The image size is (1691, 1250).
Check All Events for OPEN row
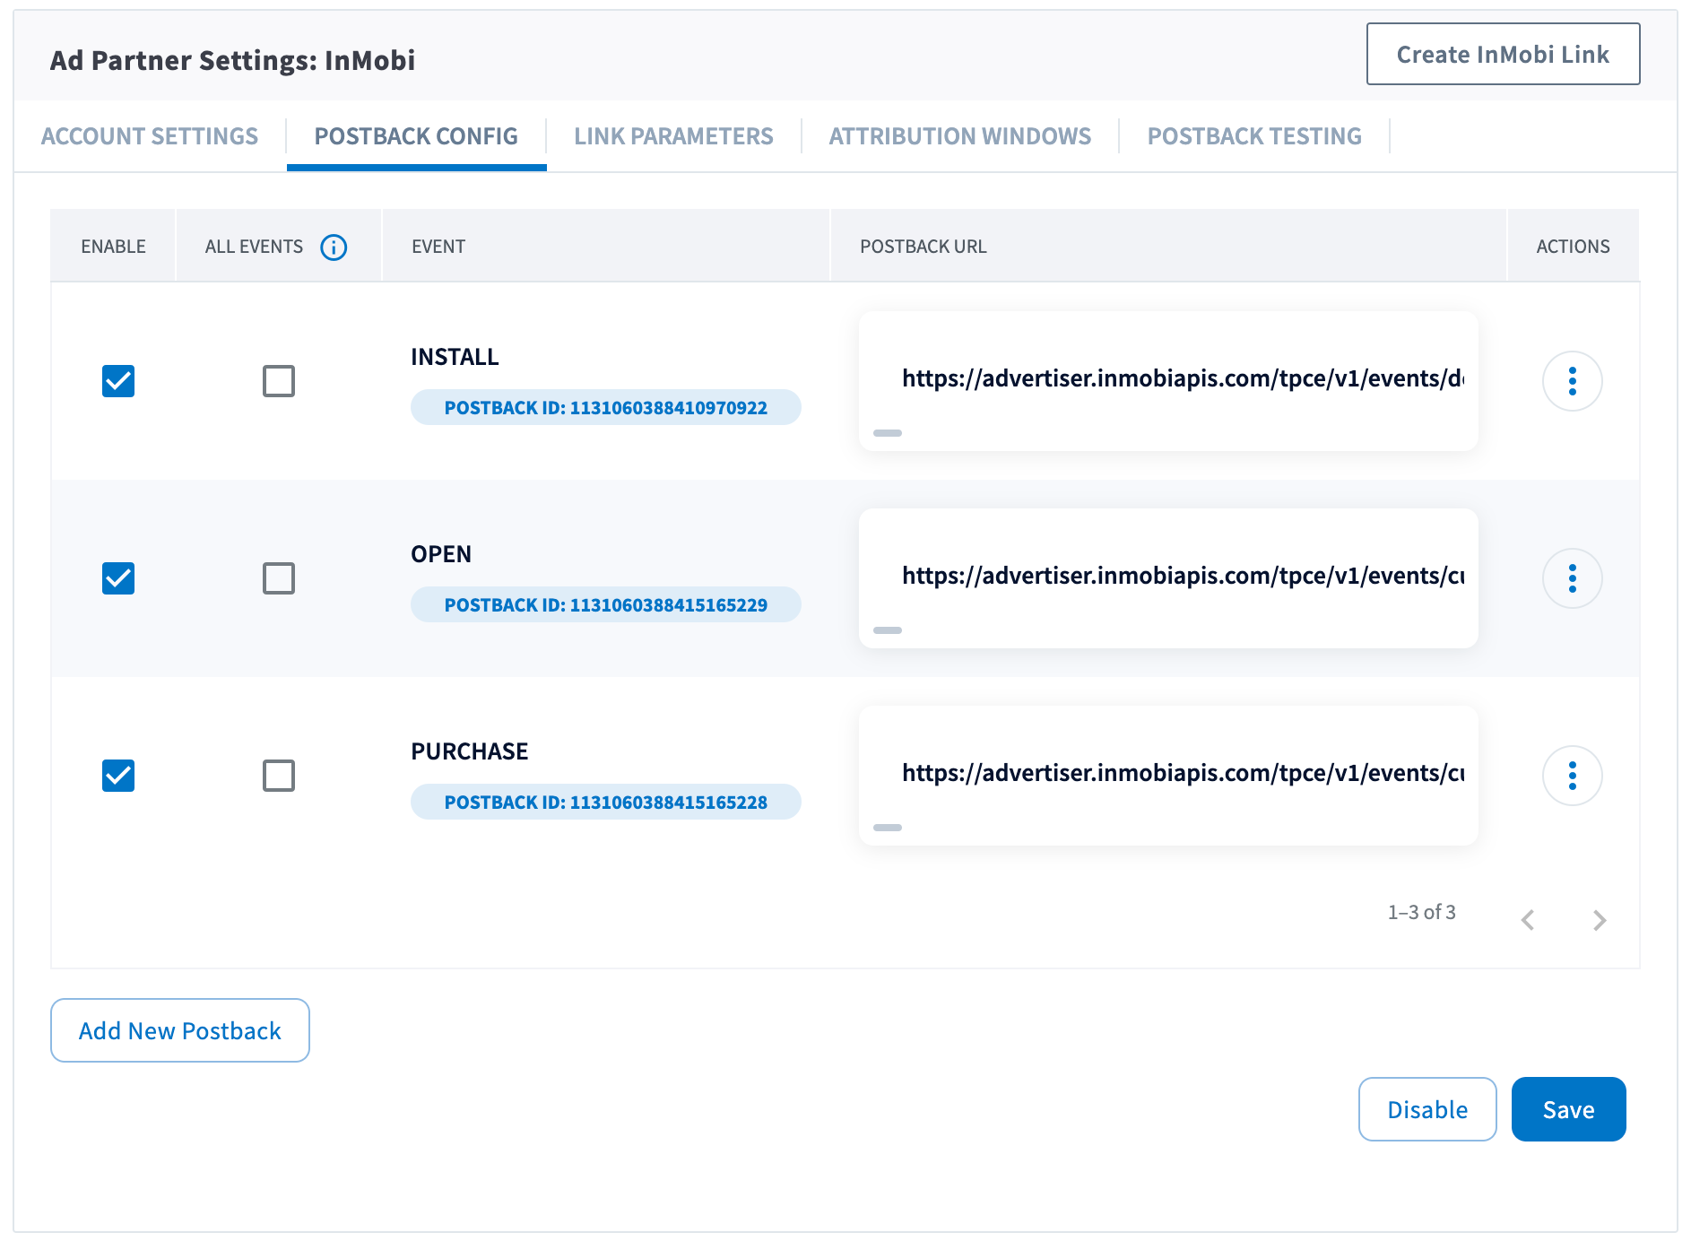pyautogui.click(x=279, y=578)
